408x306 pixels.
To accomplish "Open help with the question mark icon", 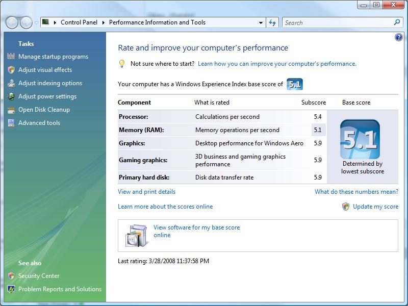I will pos(398,37).
